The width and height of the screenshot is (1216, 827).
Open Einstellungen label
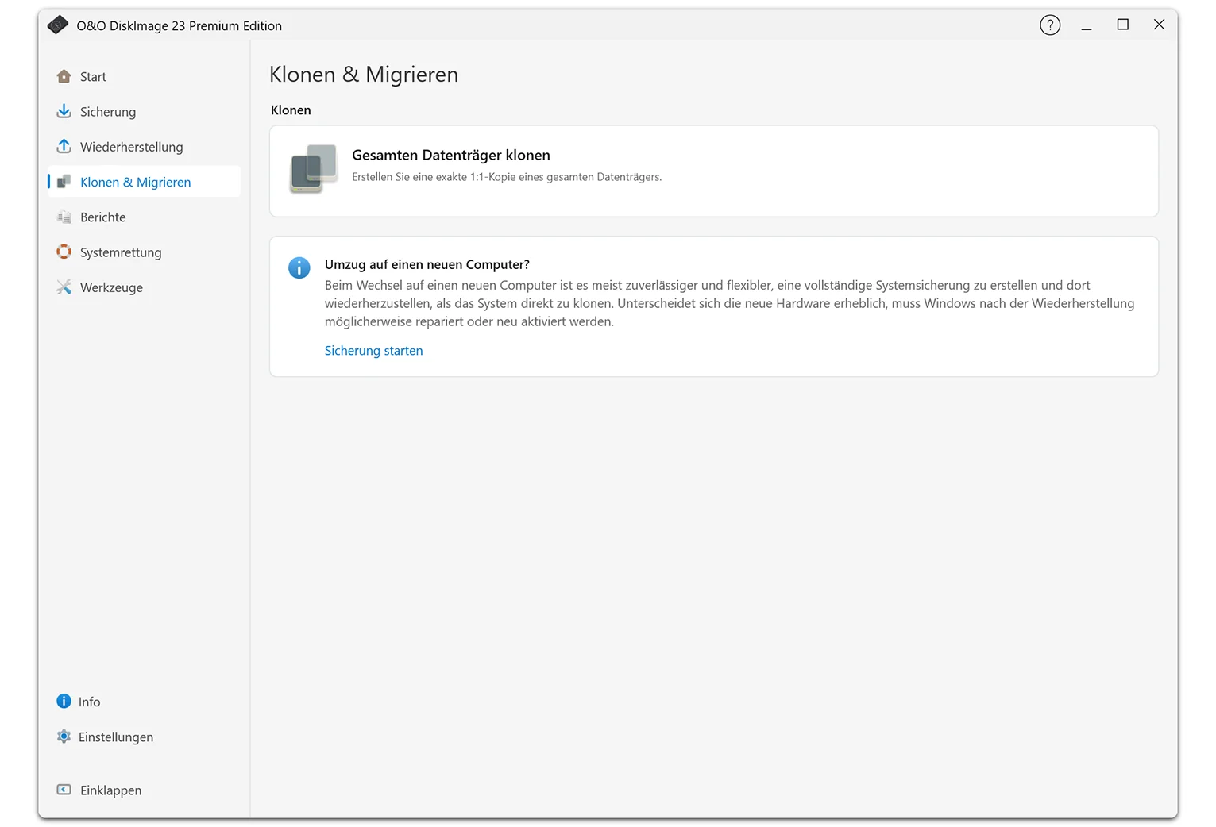116,737
